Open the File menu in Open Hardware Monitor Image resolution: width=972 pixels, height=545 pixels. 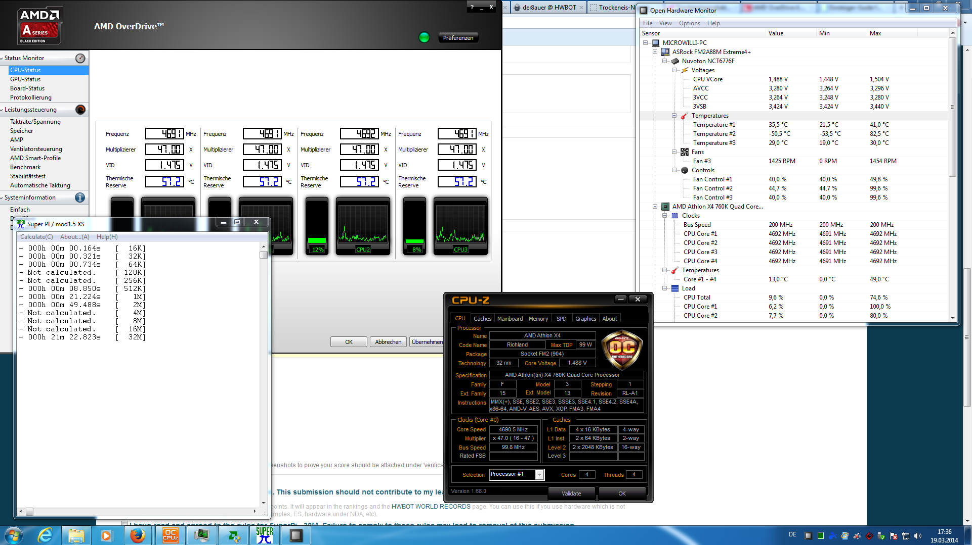click(x=648, y=23)
